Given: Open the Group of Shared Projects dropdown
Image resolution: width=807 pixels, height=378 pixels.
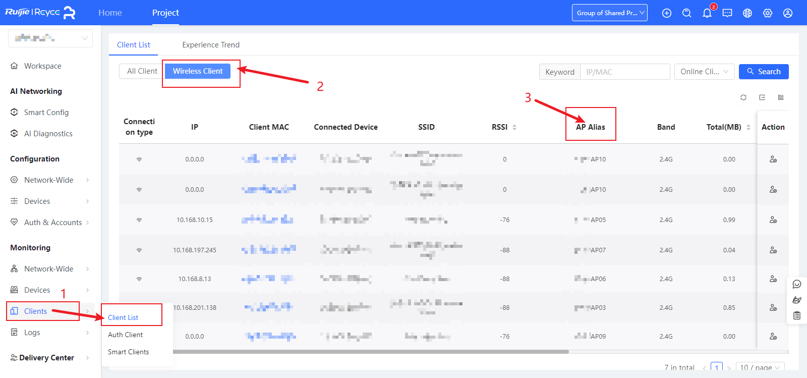Looking at the screenshot, I should [609, 13].
